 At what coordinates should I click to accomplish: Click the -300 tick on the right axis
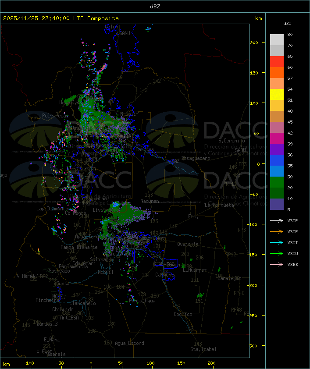[252, 346]
